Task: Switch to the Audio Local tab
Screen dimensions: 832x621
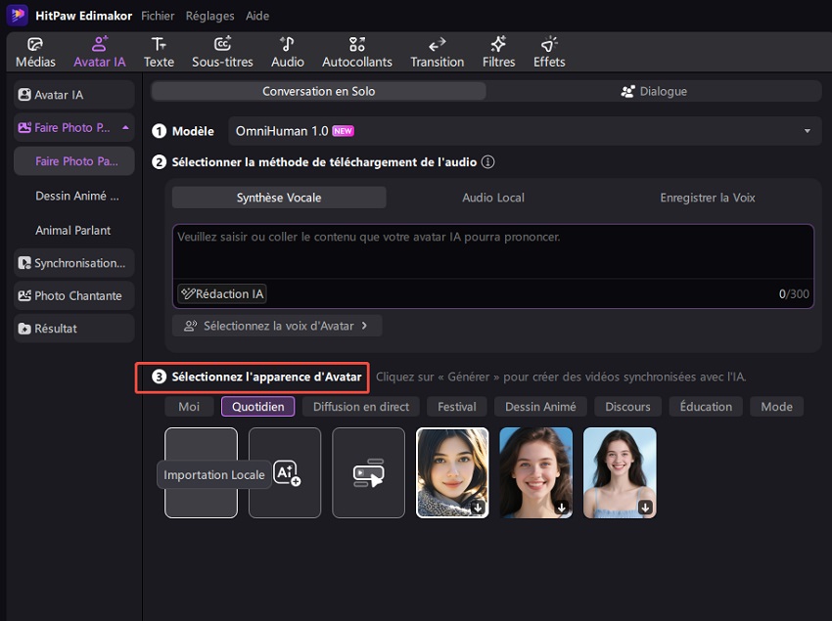Action: (x=492, y=197)
